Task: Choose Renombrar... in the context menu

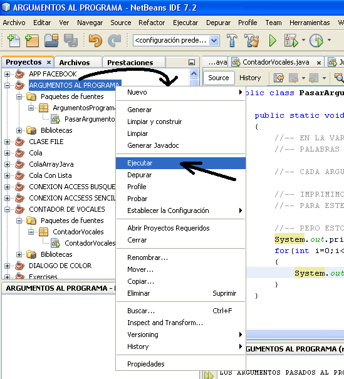Action: coord(181,257)
